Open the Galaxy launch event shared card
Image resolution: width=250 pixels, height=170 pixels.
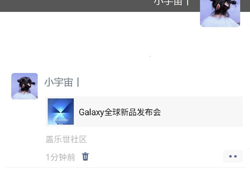(144, 112)
